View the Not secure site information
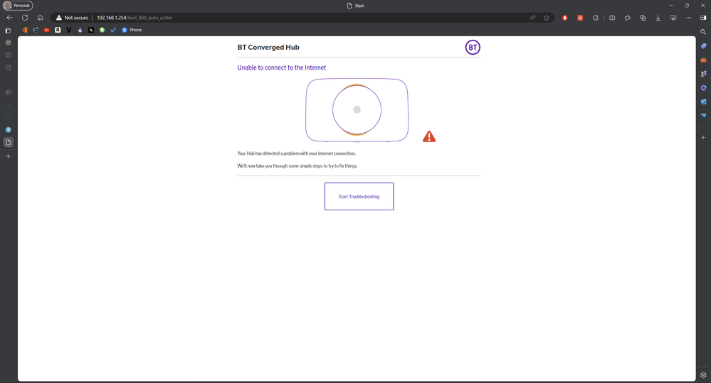 point(72,18)
